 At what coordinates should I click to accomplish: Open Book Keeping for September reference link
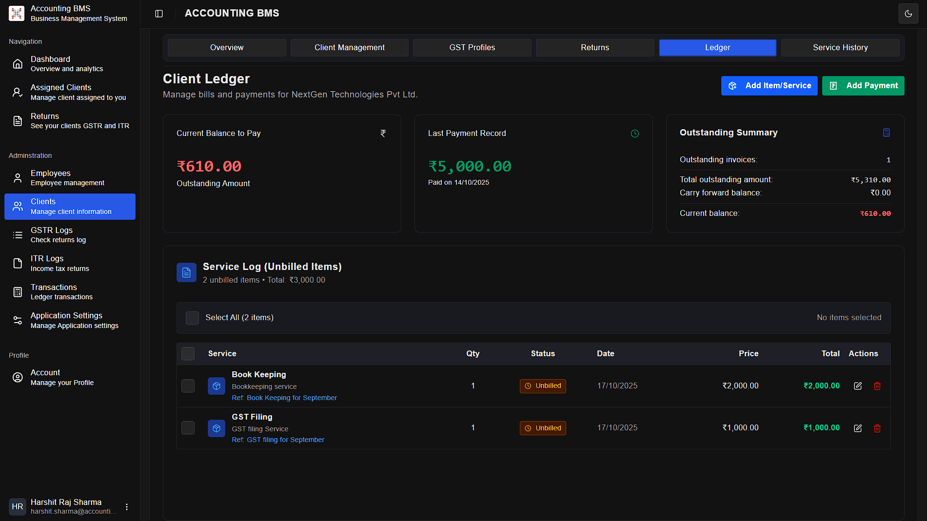(291, 398)
